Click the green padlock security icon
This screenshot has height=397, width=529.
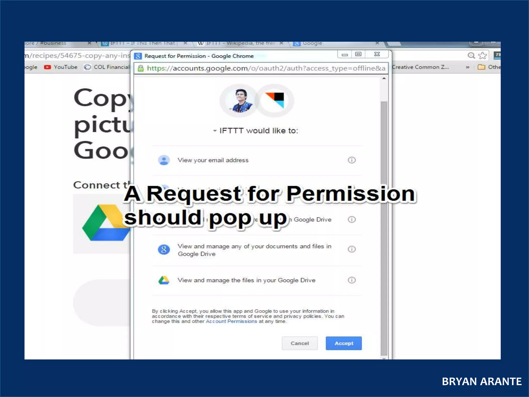click(x=141, y=68)
